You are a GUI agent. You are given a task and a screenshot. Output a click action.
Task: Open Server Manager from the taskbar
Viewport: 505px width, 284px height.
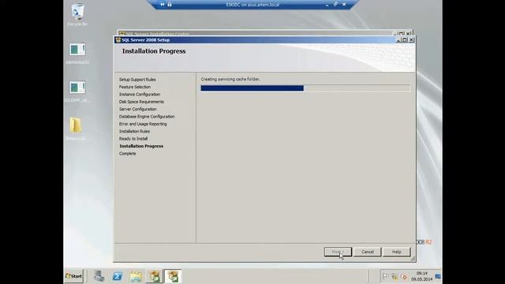coord(99,276)
